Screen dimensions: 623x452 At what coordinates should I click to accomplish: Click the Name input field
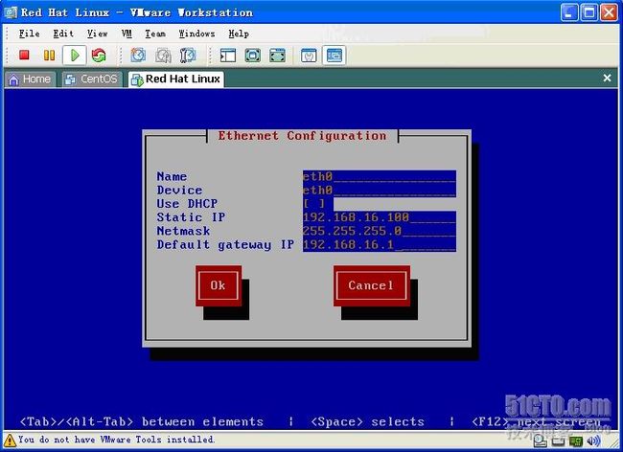379,176
